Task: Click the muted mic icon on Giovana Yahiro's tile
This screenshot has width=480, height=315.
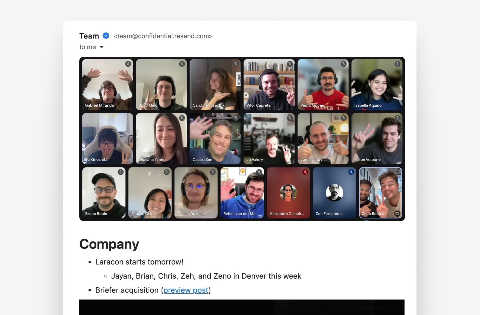Action: pyautogui.click(x=182, y=118)
